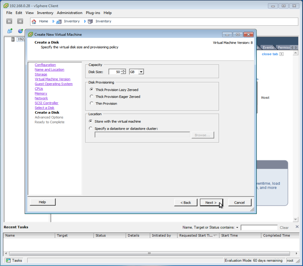Screen dimensions: 303x266
Task: Click the datastore path text field
Action: tap(142, 135)
